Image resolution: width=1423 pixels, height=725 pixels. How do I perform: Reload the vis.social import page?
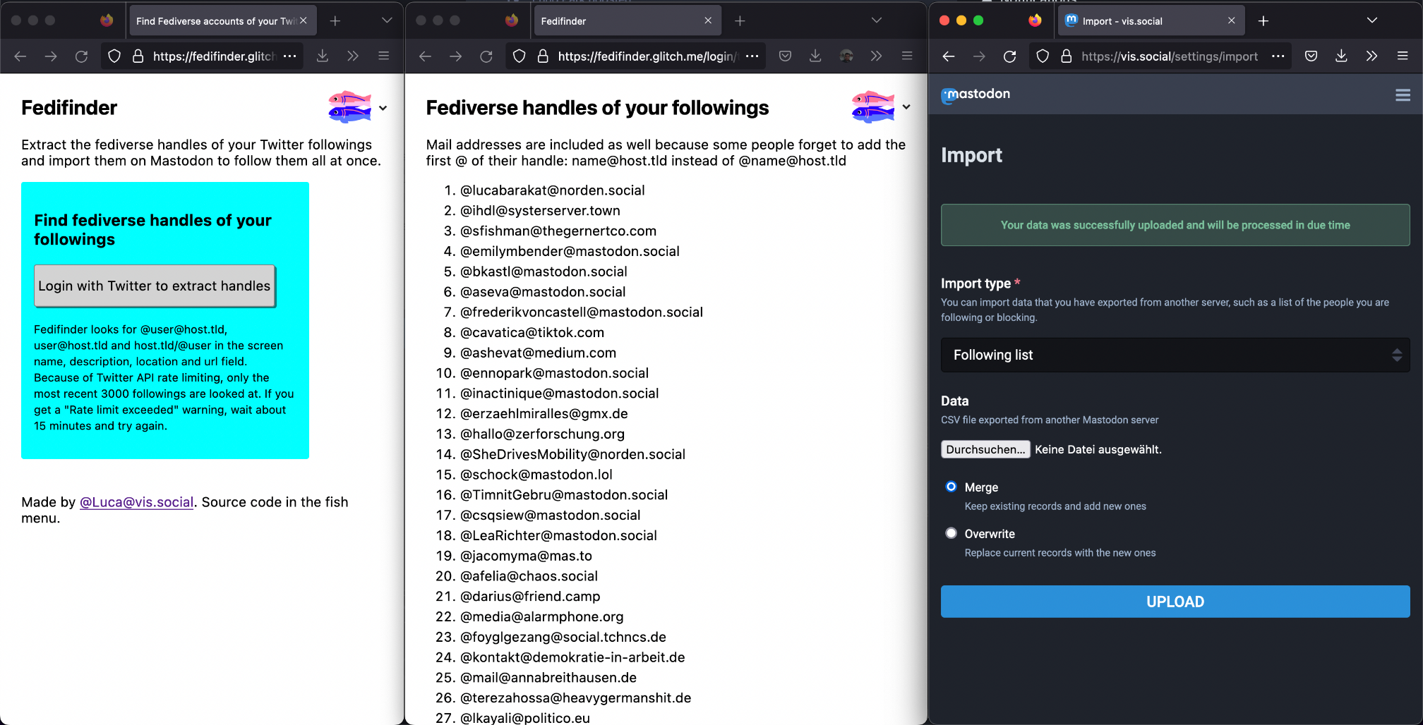click(1009, 56)
